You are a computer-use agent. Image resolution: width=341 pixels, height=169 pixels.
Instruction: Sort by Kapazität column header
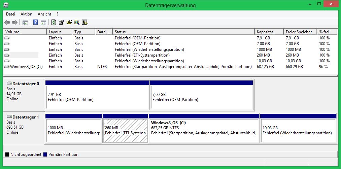269,32
